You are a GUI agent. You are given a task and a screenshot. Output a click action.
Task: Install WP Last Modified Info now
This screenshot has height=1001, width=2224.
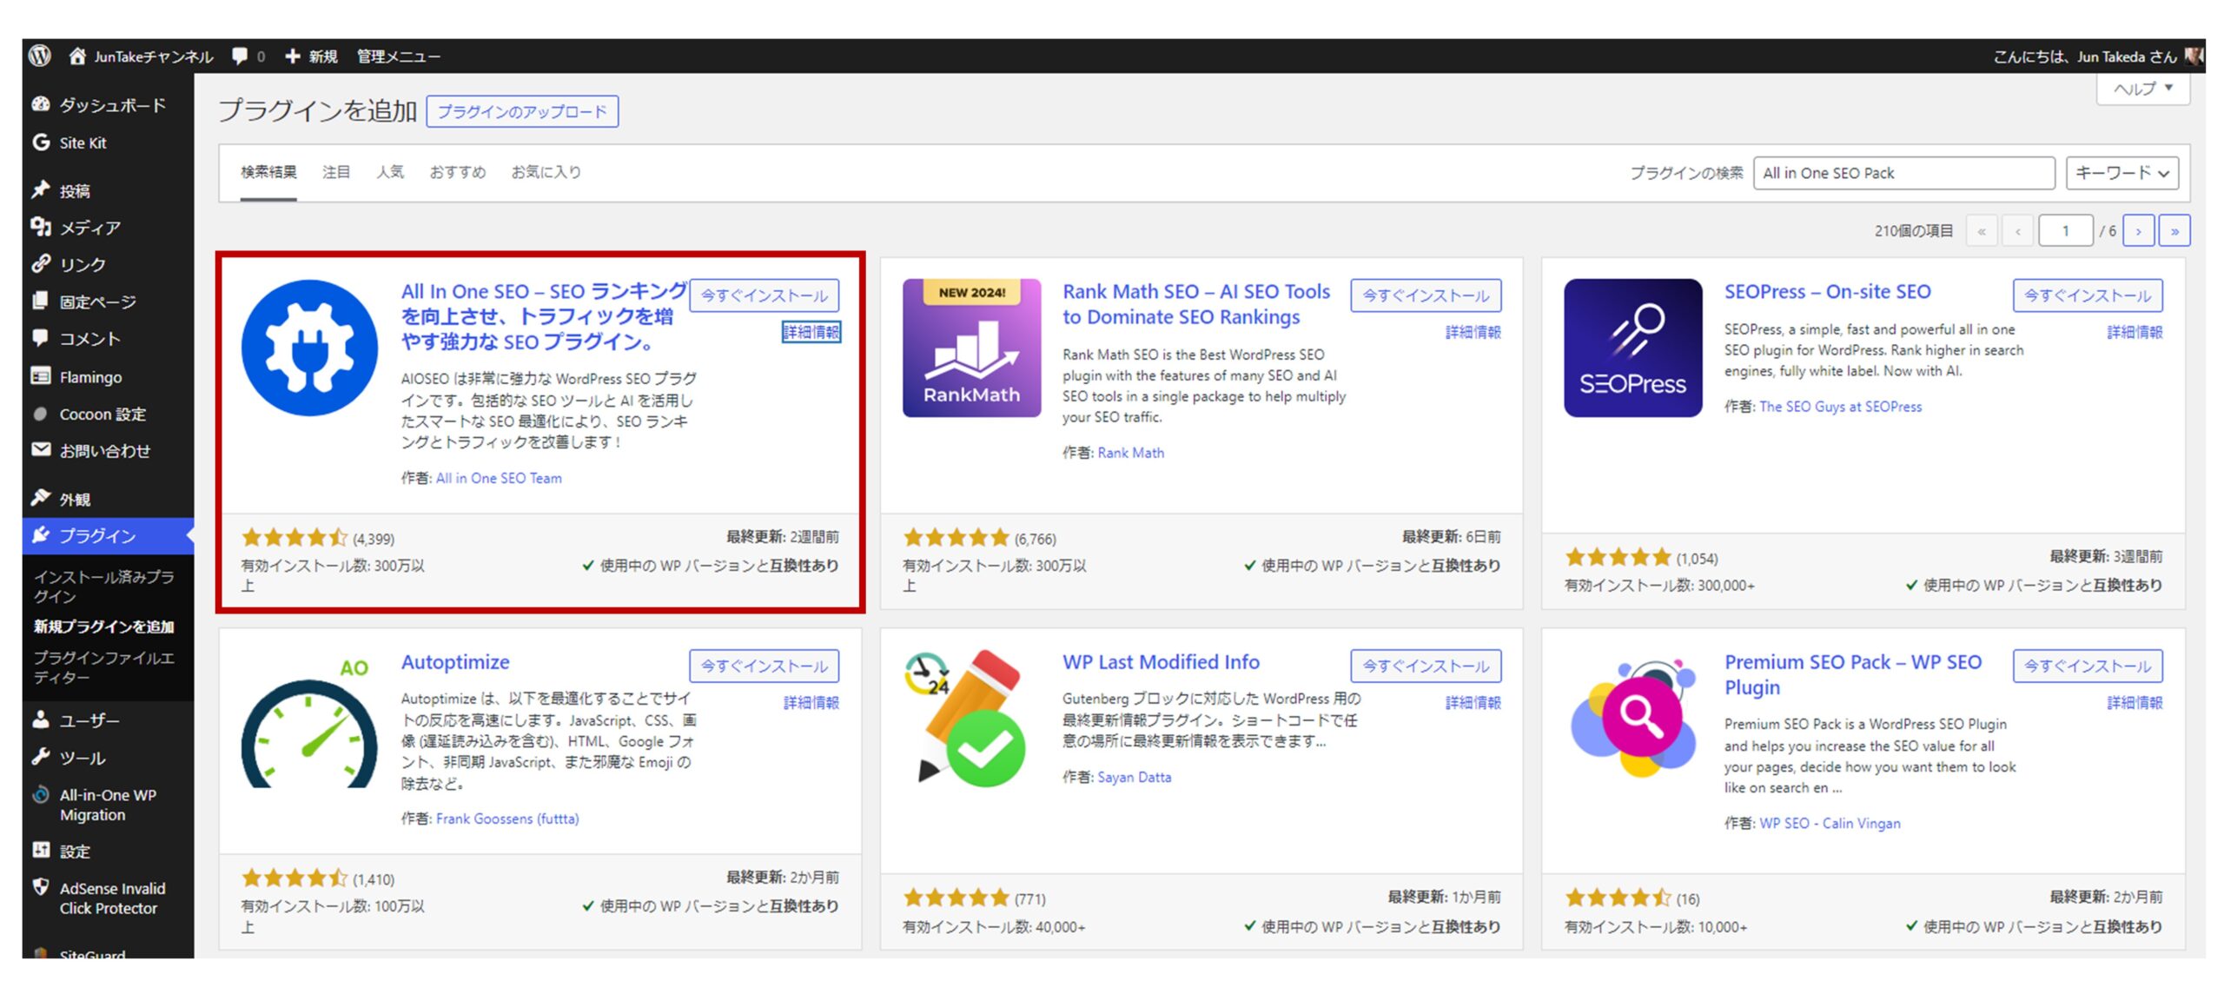coord(1426,666)
